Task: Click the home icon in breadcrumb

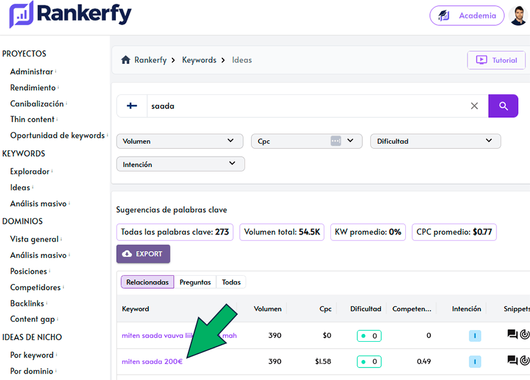Action: tap(125, 60)
